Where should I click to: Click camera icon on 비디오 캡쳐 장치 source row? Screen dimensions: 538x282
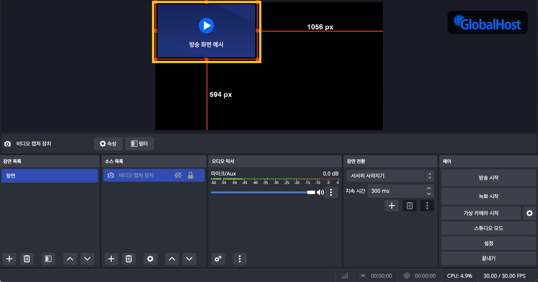click(111, 175)
